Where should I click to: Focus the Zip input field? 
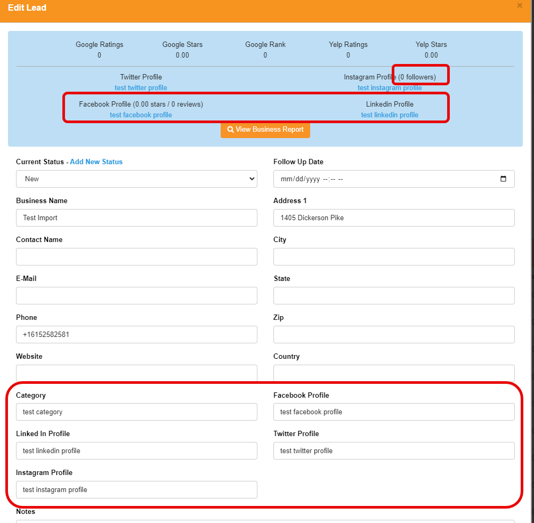click(x=394, y=335)
